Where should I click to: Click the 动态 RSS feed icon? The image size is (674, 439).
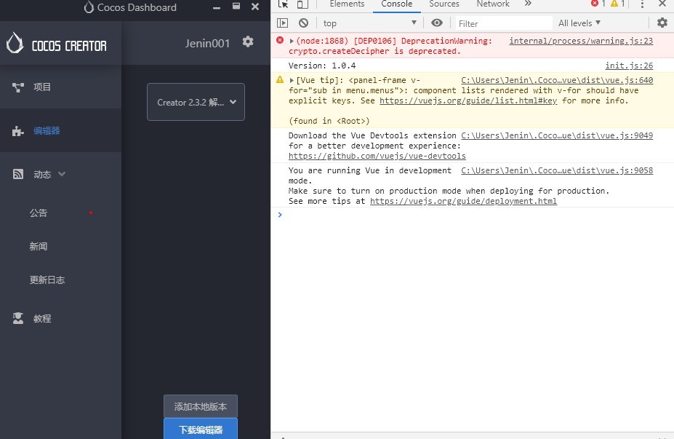click(x=18, y=175)
